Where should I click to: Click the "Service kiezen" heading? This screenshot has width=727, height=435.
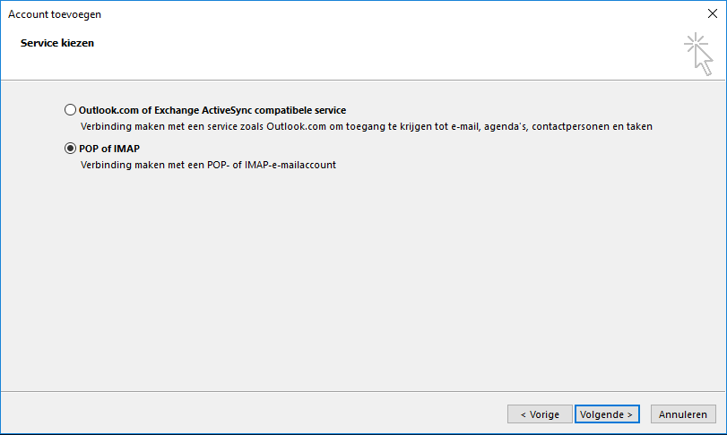(x=57, y=42)
